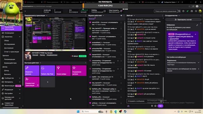
Task: Edit favorites with the pencil icon
Action: tap(197, 25)
